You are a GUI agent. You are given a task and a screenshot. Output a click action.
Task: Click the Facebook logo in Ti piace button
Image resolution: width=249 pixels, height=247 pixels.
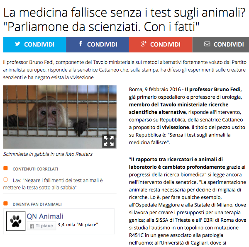pyautogui.click(x=32, y=226)
